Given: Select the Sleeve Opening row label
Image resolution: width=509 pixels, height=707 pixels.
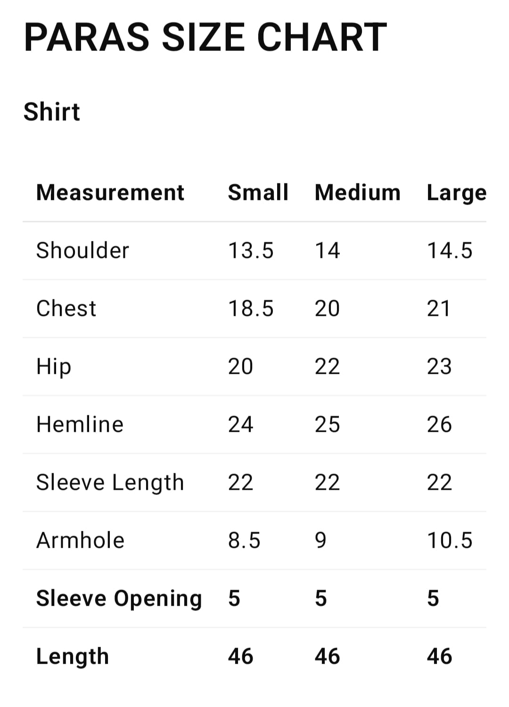Looking at the screenshot, I should (119, 599).
